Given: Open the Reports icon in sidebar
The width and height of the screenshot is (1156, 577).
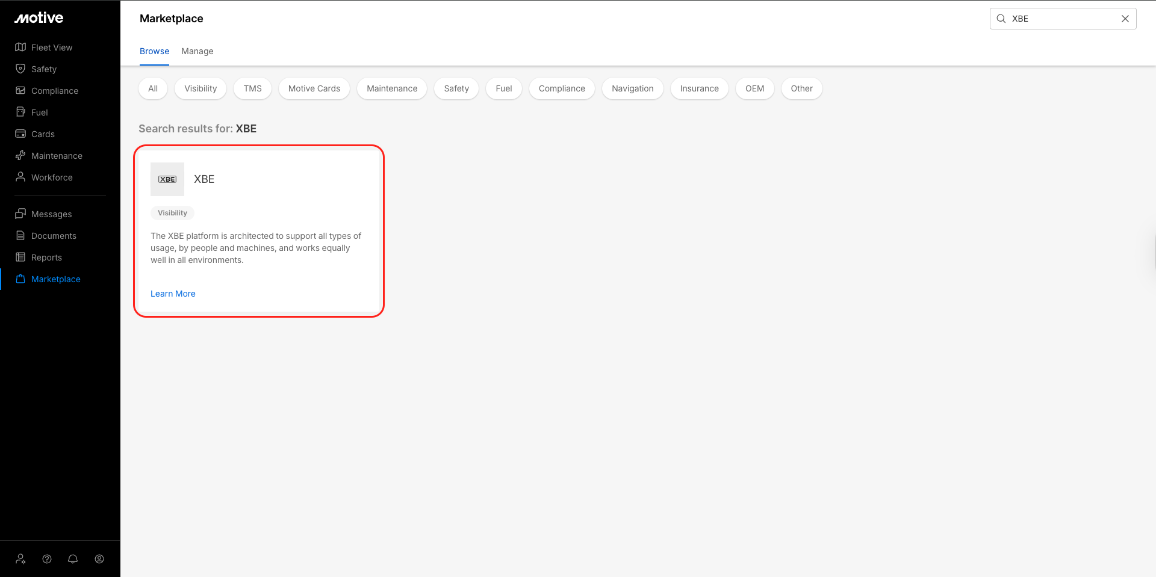Looking at the screenshot, I should coord(20,257).
